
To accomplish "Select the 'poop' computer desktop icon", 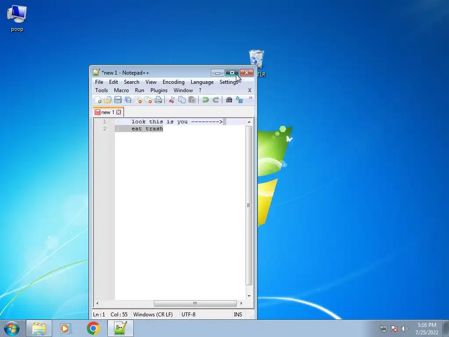I will (17, 18).
